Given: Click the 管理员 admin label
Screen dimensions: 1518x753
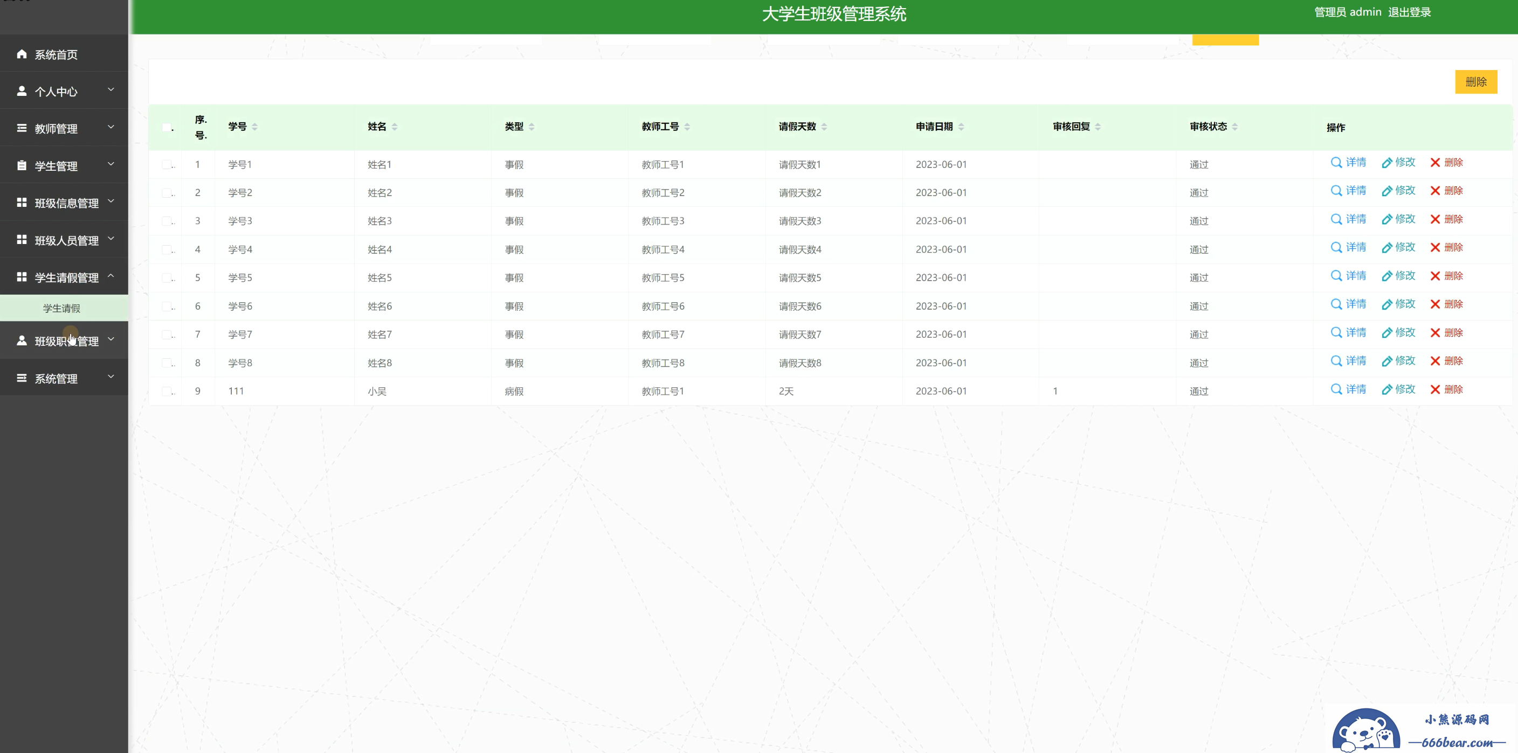Looking at the screenshot, I should click(x=1348, y=12).
